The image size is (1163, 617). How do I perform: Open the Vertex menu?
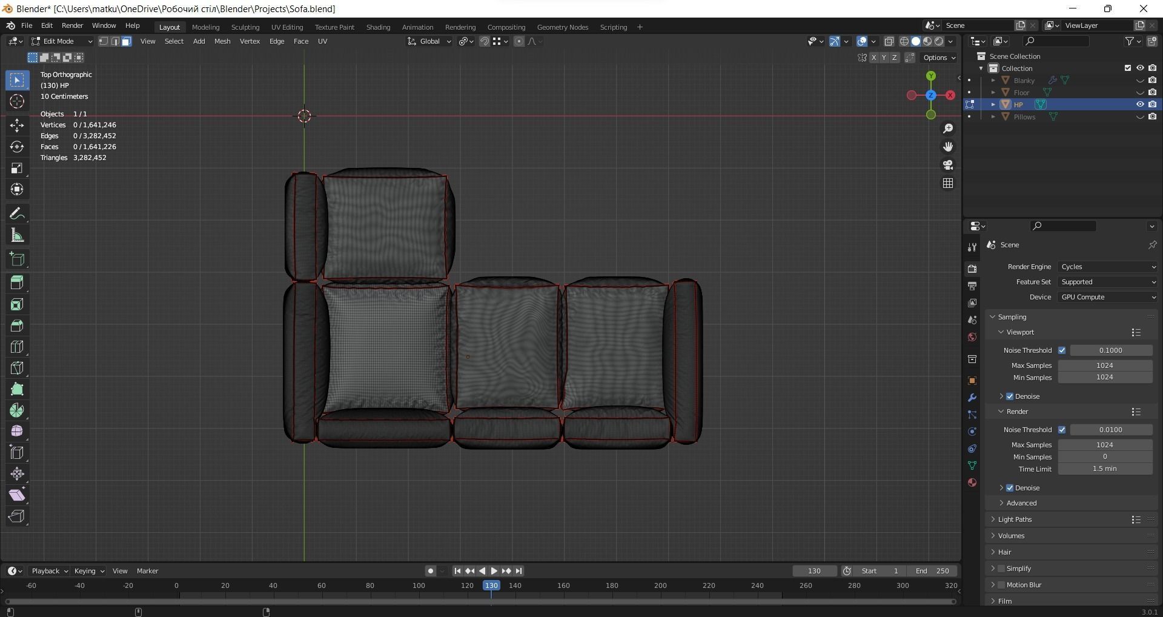pos(250,41)
